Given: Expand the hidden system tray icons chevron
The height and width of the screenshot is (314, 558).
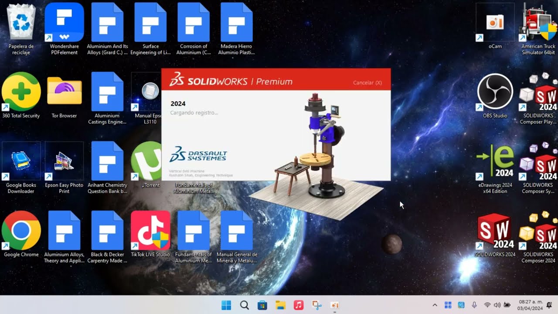Looking at the screenshot, I should (435, 305).
